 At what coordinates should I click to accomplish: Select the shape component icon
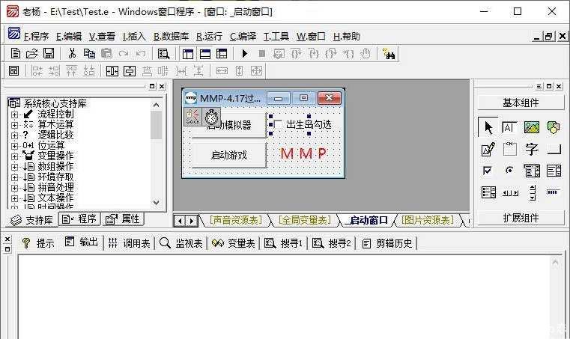[x=554, y=127]
